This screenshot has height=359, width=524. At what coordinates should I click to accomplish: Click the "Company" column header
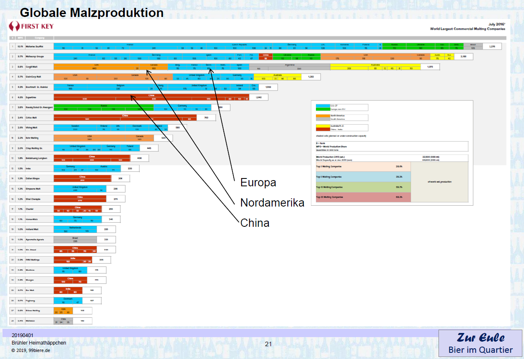coord(39,38)
